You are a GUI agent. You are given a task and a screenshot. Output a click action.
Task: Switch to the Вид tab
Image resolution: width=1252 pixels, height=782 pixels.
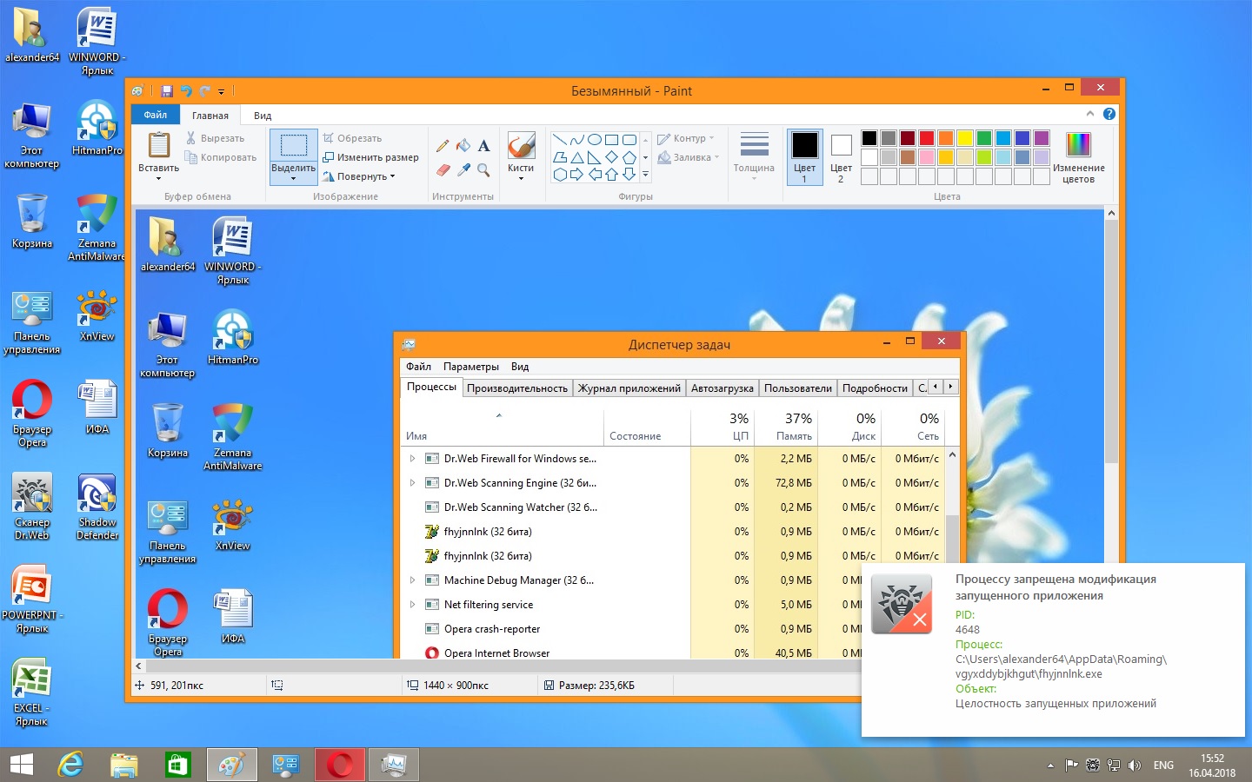pyautogui.click(x=263, y=116)
